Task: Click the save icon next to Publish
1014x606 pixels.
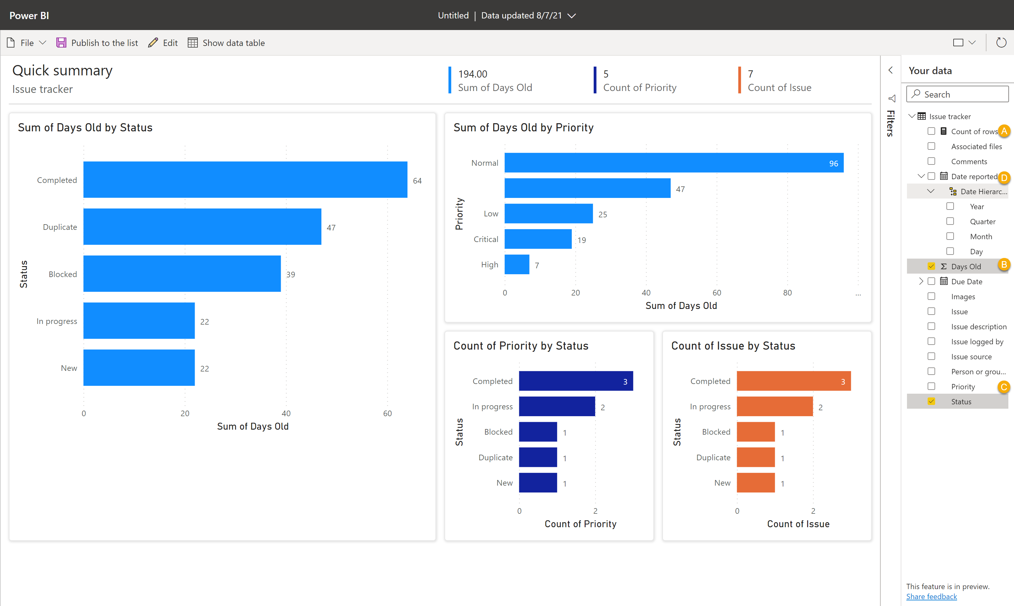Action: pyautogui.click(x=61, y=43)
